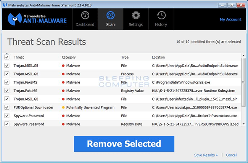248x163 pixels.
Task: Click the Malwarebytes Anti-Malware logo
Action: (37, 19)
